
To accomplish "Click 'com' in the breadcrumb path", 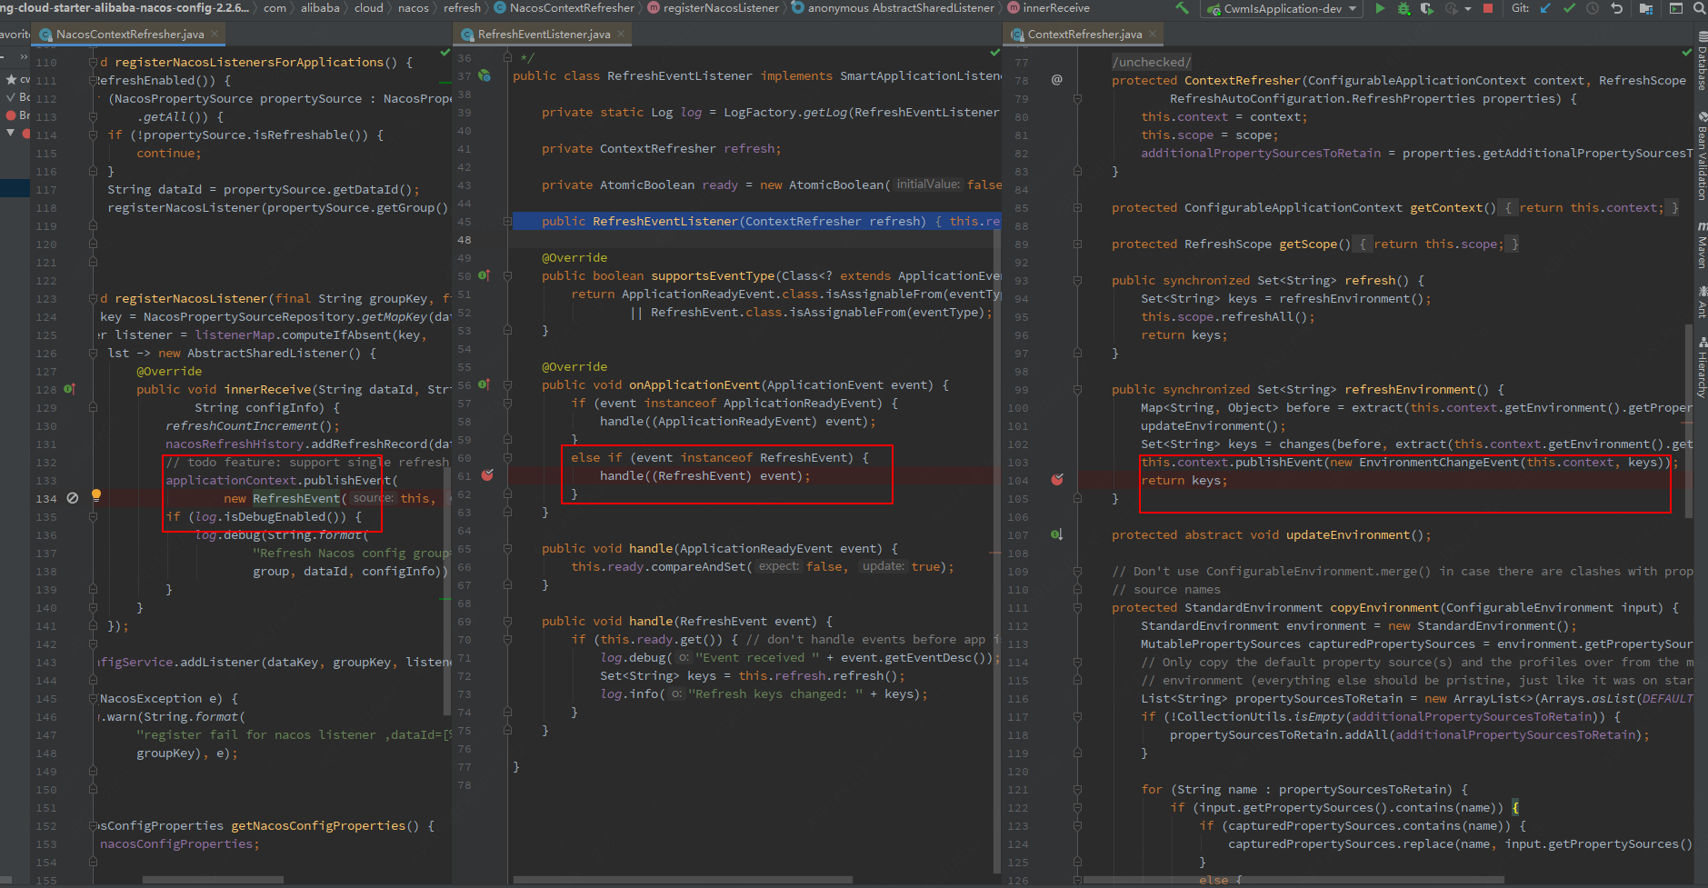I will (x=275, y=8).
